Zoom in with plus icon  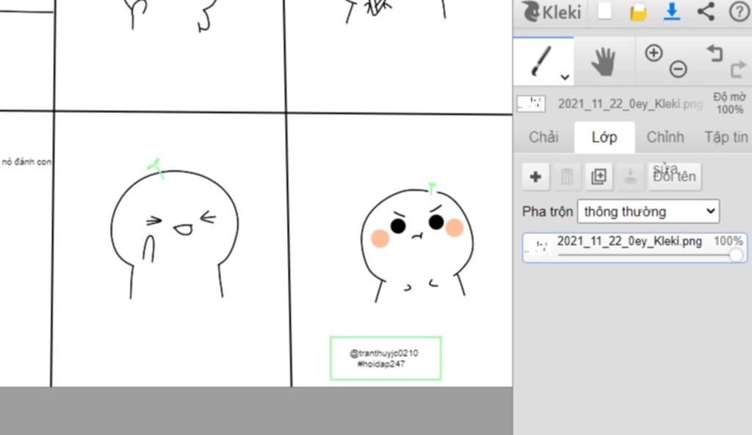coord(654,53)
